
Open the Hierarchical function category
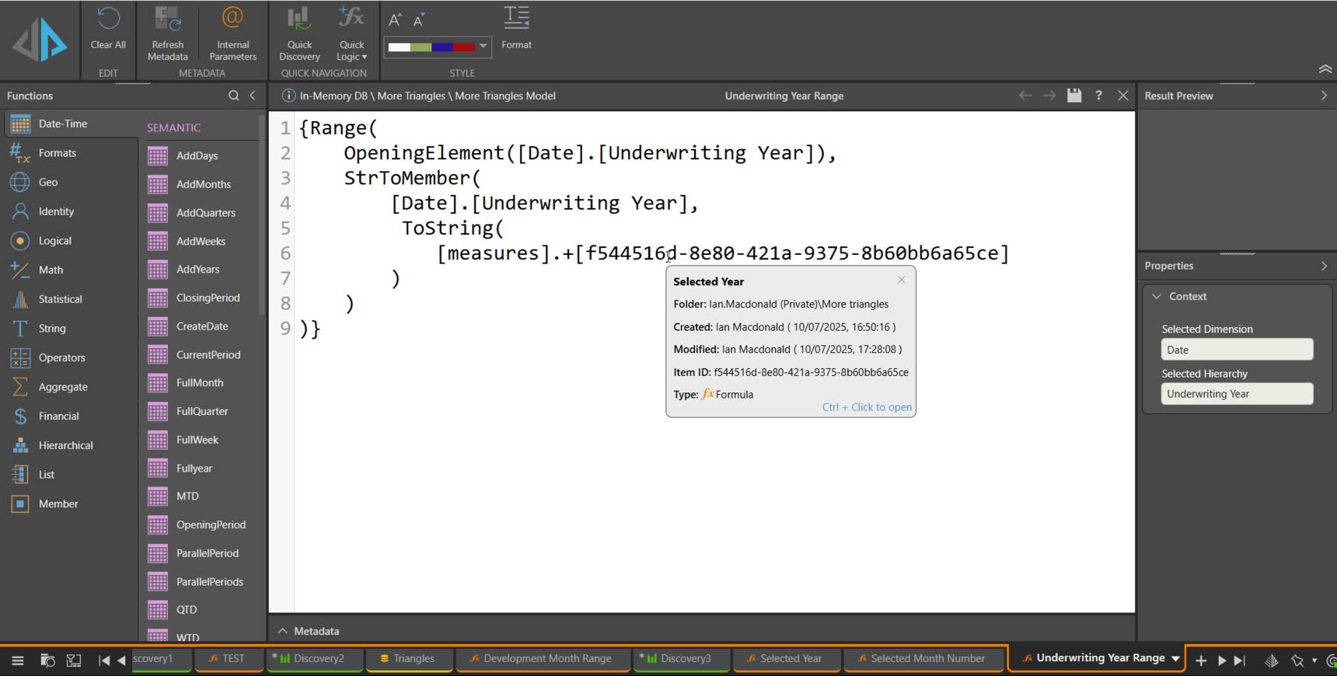click(70, 445)
